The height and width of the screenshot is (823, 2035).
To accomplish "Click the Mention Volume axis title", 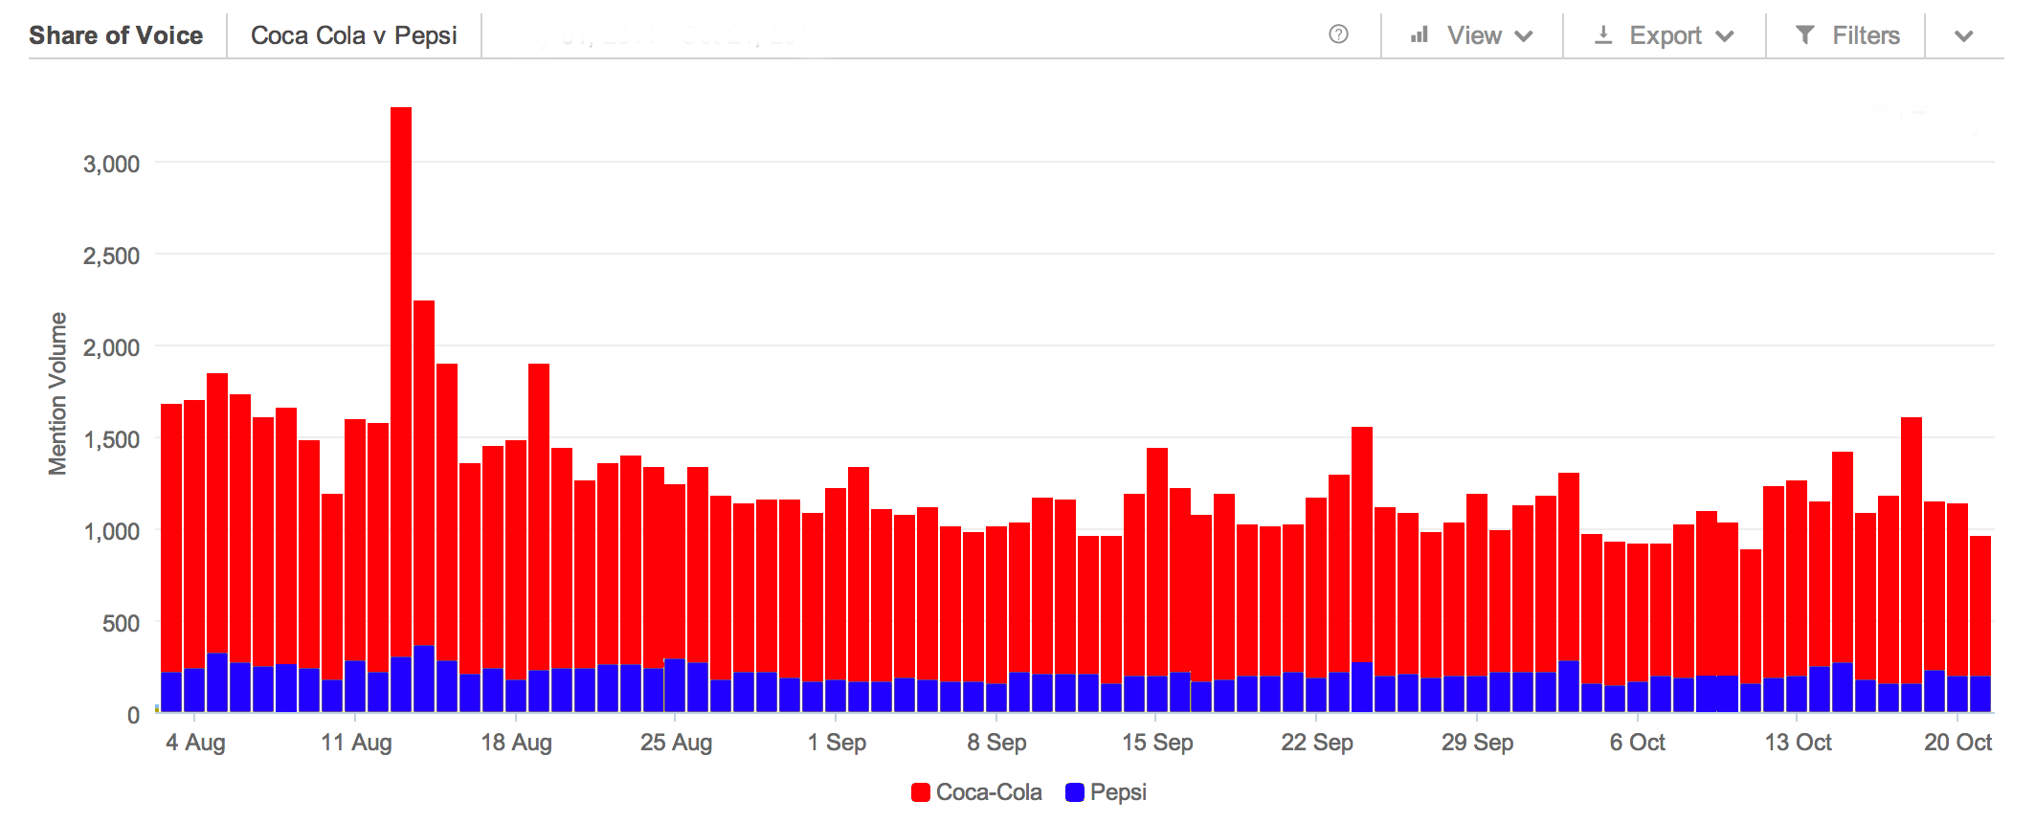I will (x=58, y=393).
